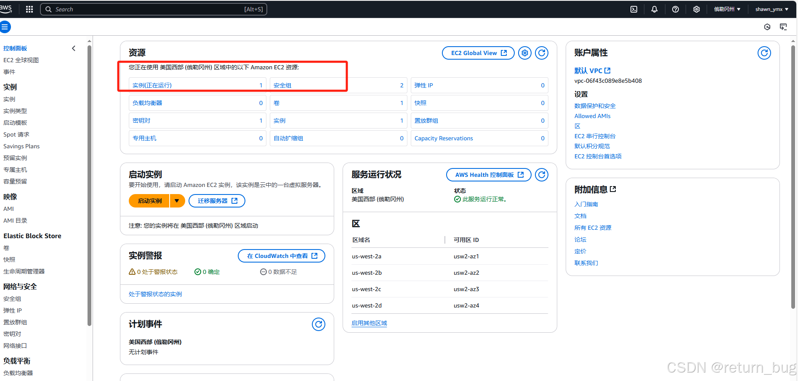Viewport: 798px width, 381px height.
Task: Click the orange 启动实例 button
Action: tap(149, 201)
